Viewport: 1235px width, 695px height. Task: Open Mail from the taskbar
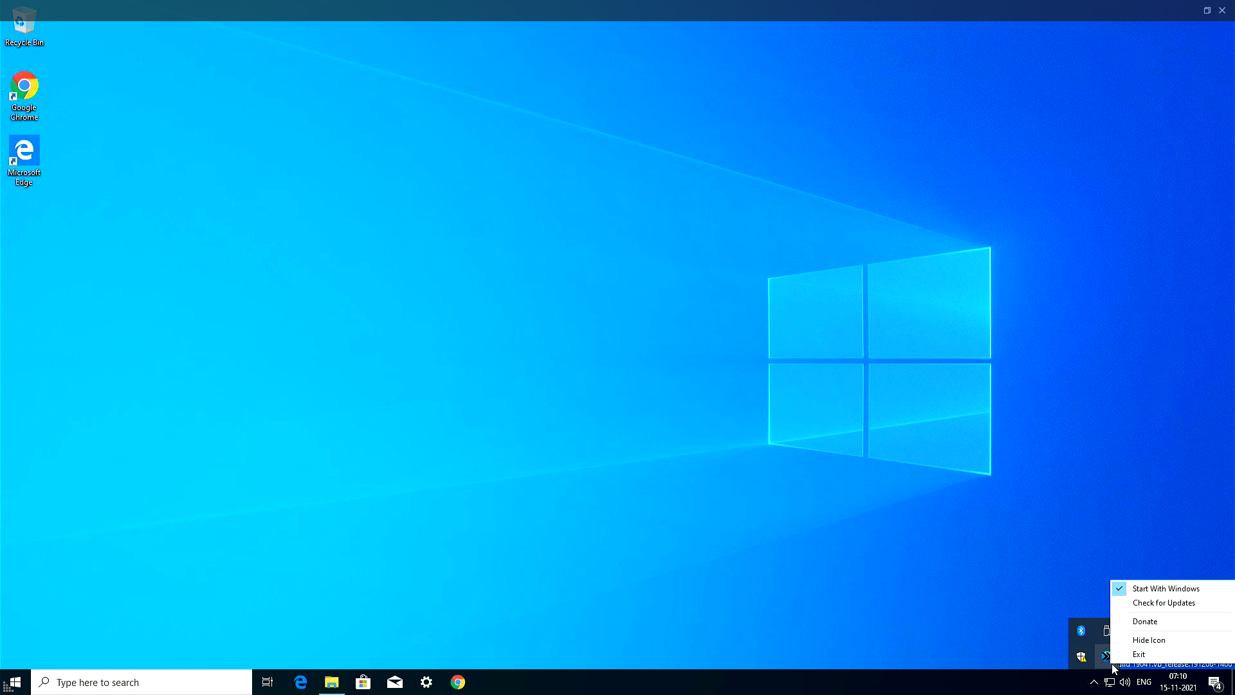(x=395, y=682)
